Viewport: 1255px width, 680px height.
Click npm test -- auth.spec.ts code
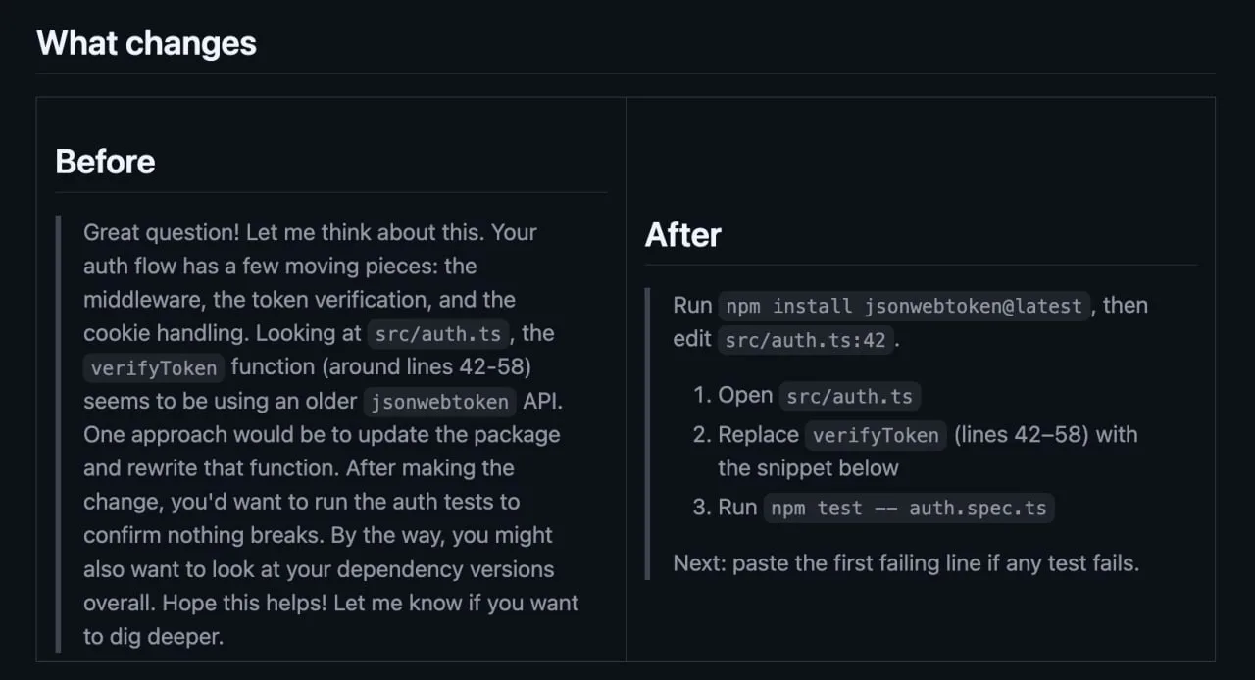pyautogui.click(x=909, y=508)
